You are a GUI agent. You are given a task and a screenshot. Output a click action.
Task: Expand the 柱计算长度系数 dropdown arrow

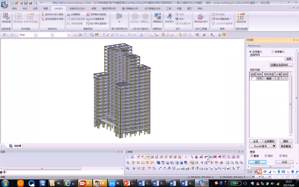(x=108, y=23)
